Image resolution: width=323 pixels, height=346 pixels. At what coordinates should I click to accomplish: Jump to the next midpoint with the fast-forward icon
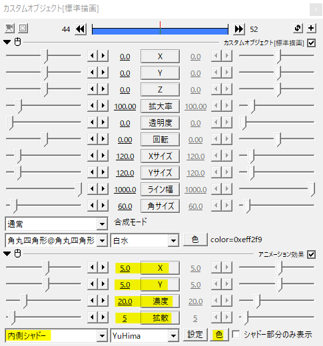click(x=239, y=29)
